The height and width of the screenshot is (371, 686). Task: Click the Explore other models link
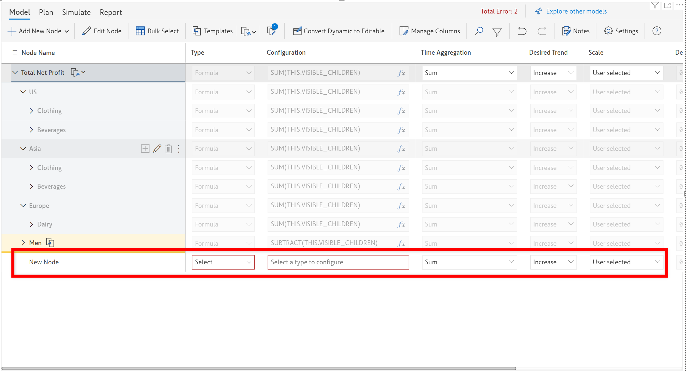tap(576, 11)
